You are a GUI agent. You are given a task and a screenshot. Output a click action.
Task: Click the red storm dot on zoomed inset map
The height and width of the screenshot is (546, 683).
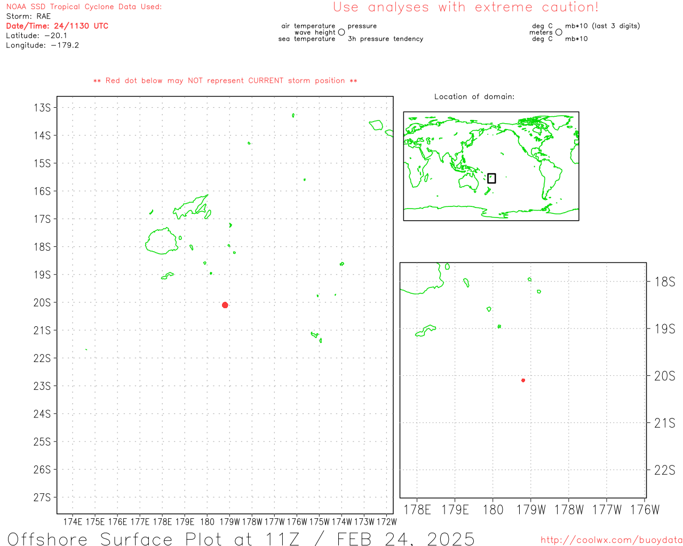click(x=523, y=380)
